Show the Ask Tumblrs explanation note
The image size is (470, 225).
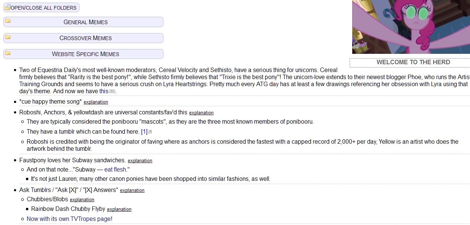[132, 190]
